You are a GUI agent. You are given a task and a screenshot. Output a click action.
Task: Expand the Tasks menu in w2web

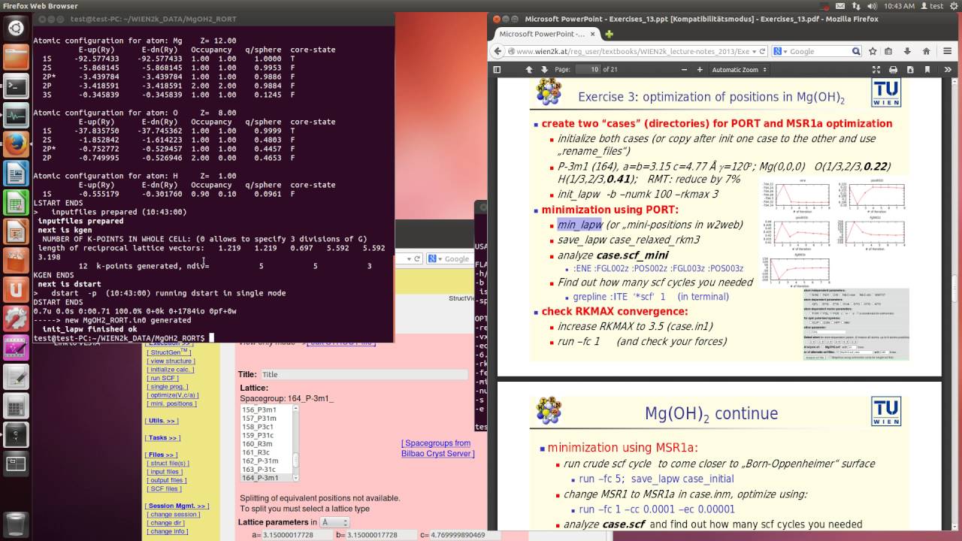tap(163, 437)
